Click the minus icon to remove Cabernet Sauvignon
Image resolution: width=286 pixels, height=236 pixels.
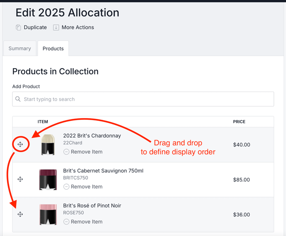point(66,187)
